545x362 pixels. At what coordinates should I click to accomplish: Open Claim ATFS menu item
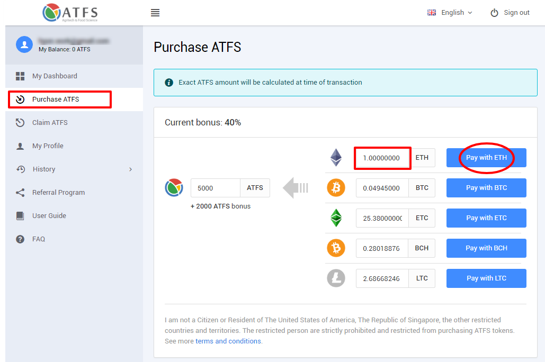[74, 123]
